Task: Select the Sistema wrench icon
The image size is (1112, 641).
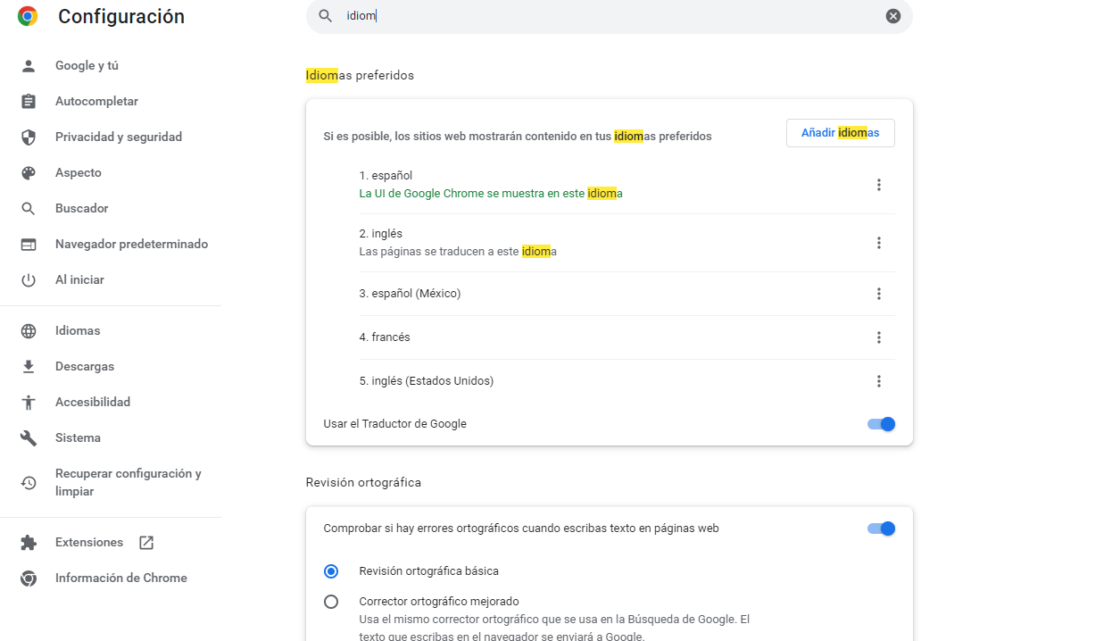Action: coord(29,437)
